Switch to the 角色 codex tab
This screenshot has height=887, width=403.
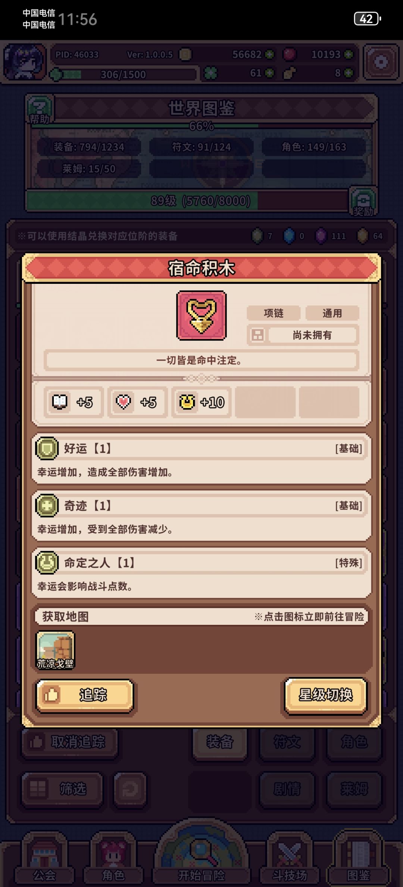point(354,742)
